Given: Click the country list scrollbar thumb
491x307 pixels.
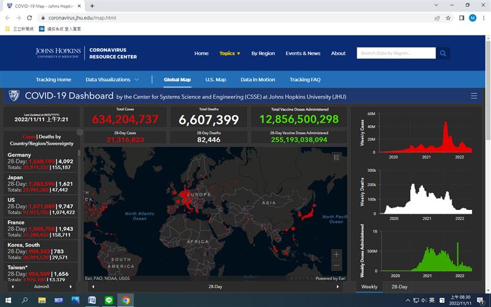Looking at the screenshot, I should point(79,152).
